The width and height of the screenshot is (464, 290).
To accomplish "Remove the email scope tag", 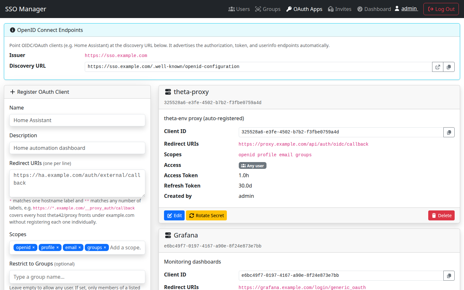I will 80,247.
